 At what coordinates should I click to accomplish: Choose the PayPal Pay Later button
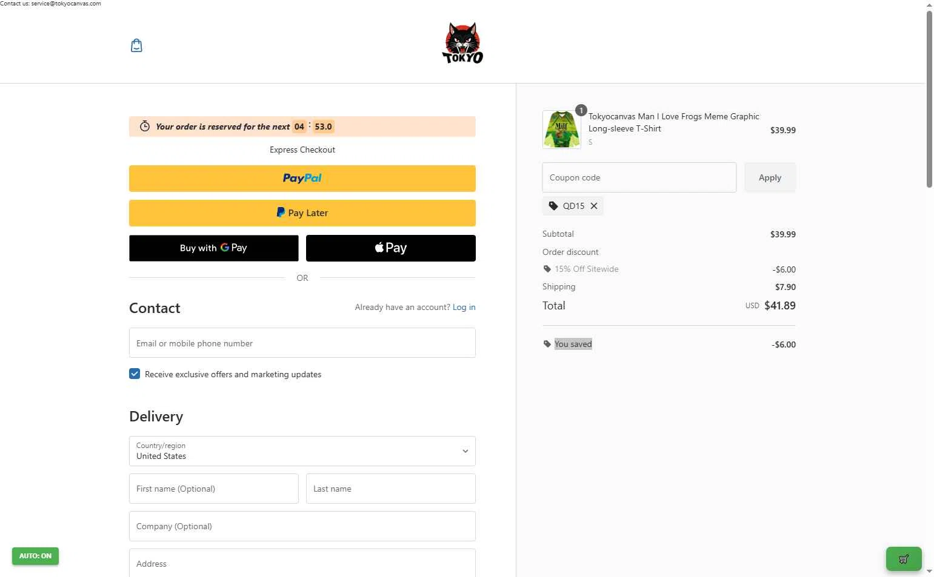[302, 213]
